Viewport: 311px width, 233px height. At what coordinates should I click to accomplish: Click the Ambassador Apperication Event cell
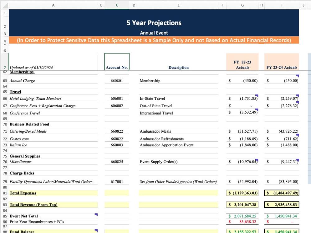click(179, 145)
